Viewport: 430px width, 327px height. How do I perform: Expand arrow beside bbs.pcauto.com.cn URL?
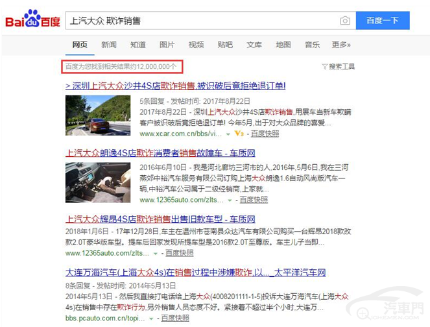click(x=151, y=319)
